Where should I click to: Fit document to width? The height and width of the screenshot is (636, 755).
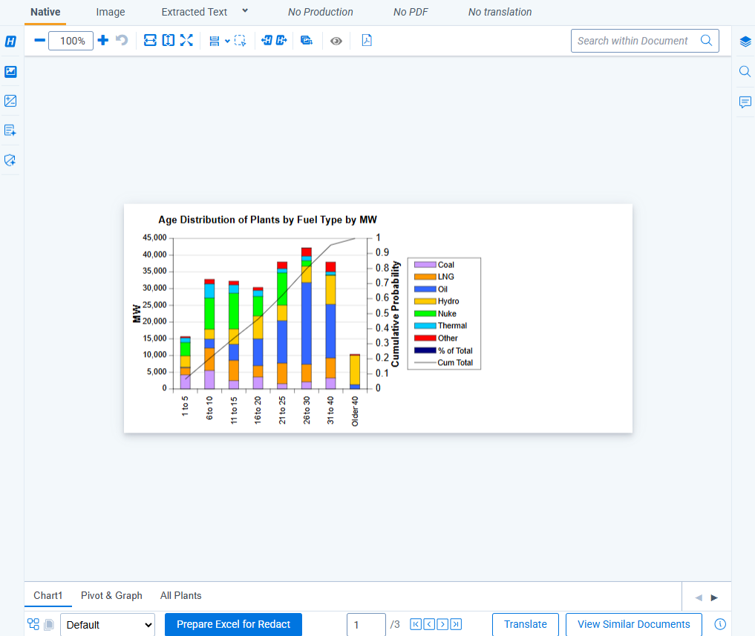pyautogui.click(x=150, y=41)
